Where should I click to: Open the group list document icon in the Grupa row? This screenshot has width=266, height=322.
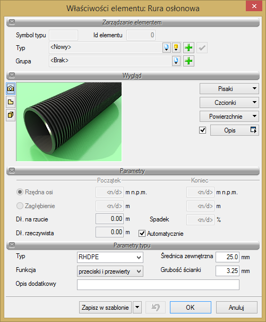click(x=176, y=61)
